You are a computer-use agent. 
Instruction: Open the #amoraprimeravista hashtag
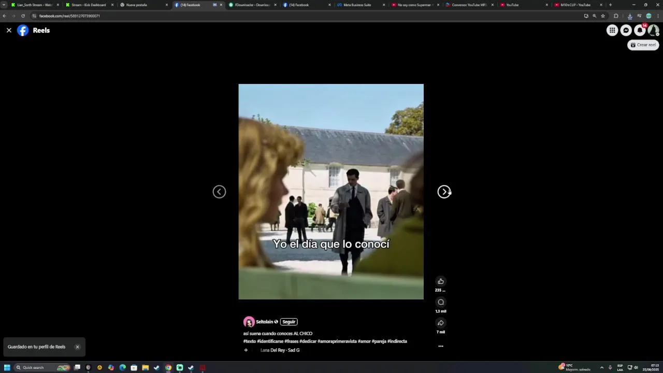(x=337, y=341)
